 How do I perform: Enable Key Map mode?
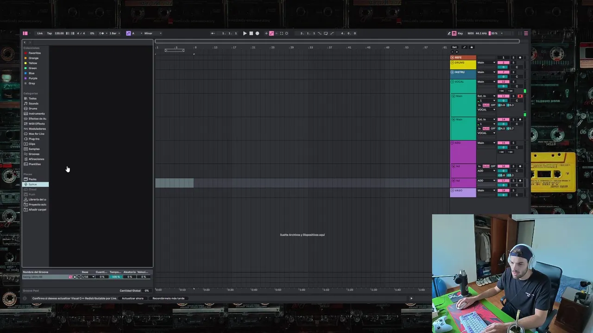[x=460, y=33]
